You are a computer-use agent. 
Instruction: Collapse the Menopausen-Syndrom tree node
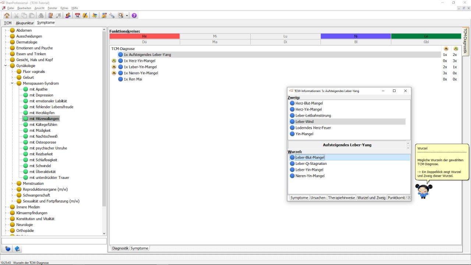click(x=12, y=83)
